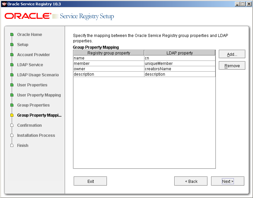
Task: Select 'description' in LDAP property column
Action: click(x=180, y=74)
